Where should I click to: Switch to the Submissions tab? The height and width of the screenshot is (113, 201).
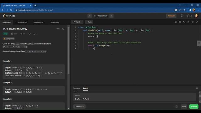[55, 22]
